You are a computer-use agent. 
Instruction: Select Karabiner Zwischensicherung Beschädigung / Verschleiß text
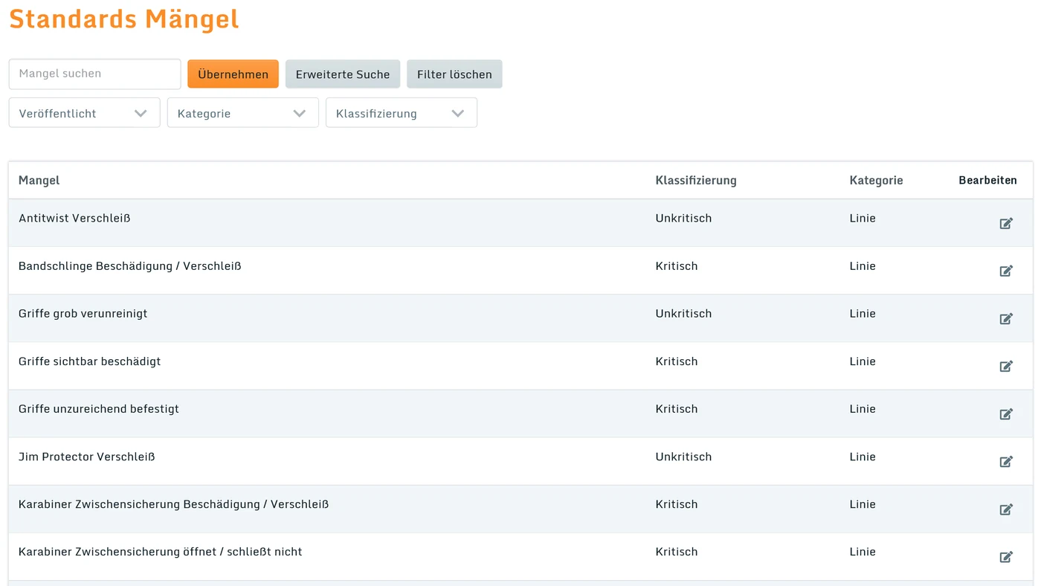click(x=174, y=503)
